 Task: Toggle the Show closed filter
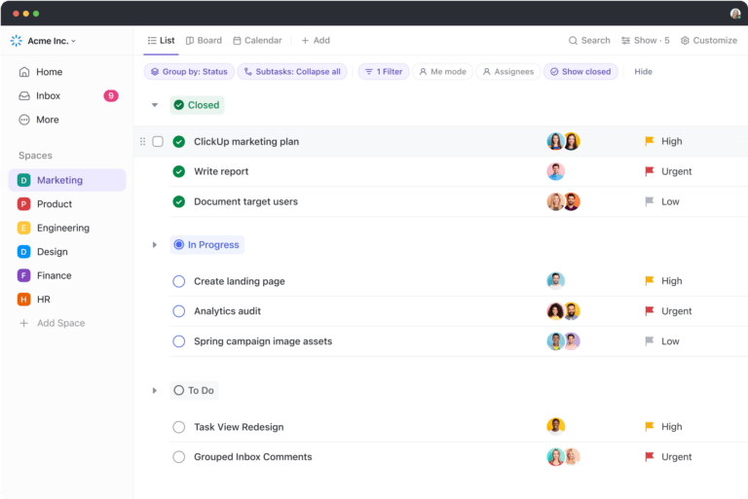580,71
